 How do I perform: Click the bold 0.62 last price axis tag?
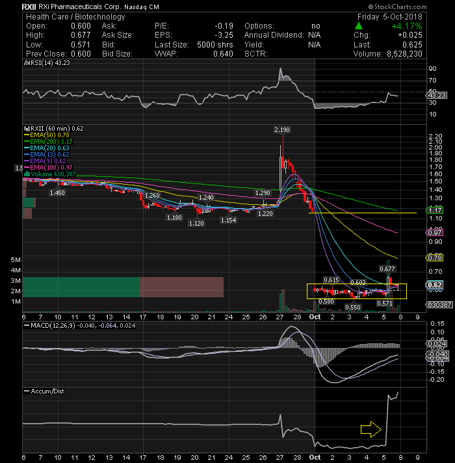click(x=435, y=285)
